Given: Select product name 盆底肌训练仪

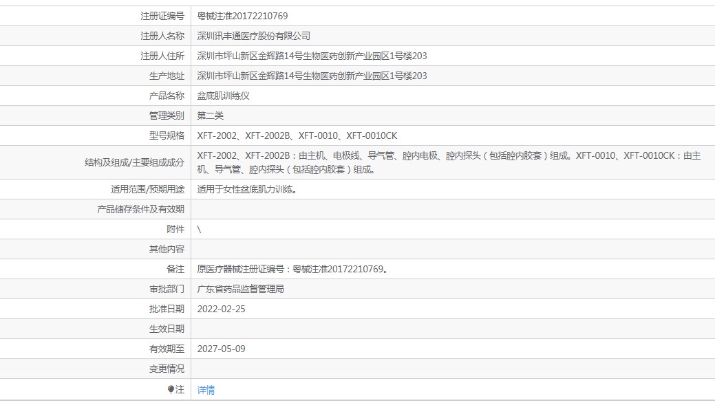Looking at the screenshot, I should pos(223,96).
